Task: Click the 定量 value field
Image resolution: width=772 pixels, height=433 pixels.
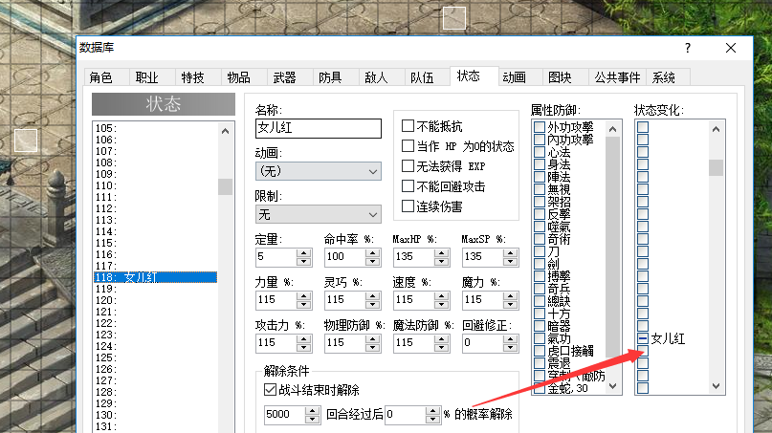Action: (x=276, y=256)
